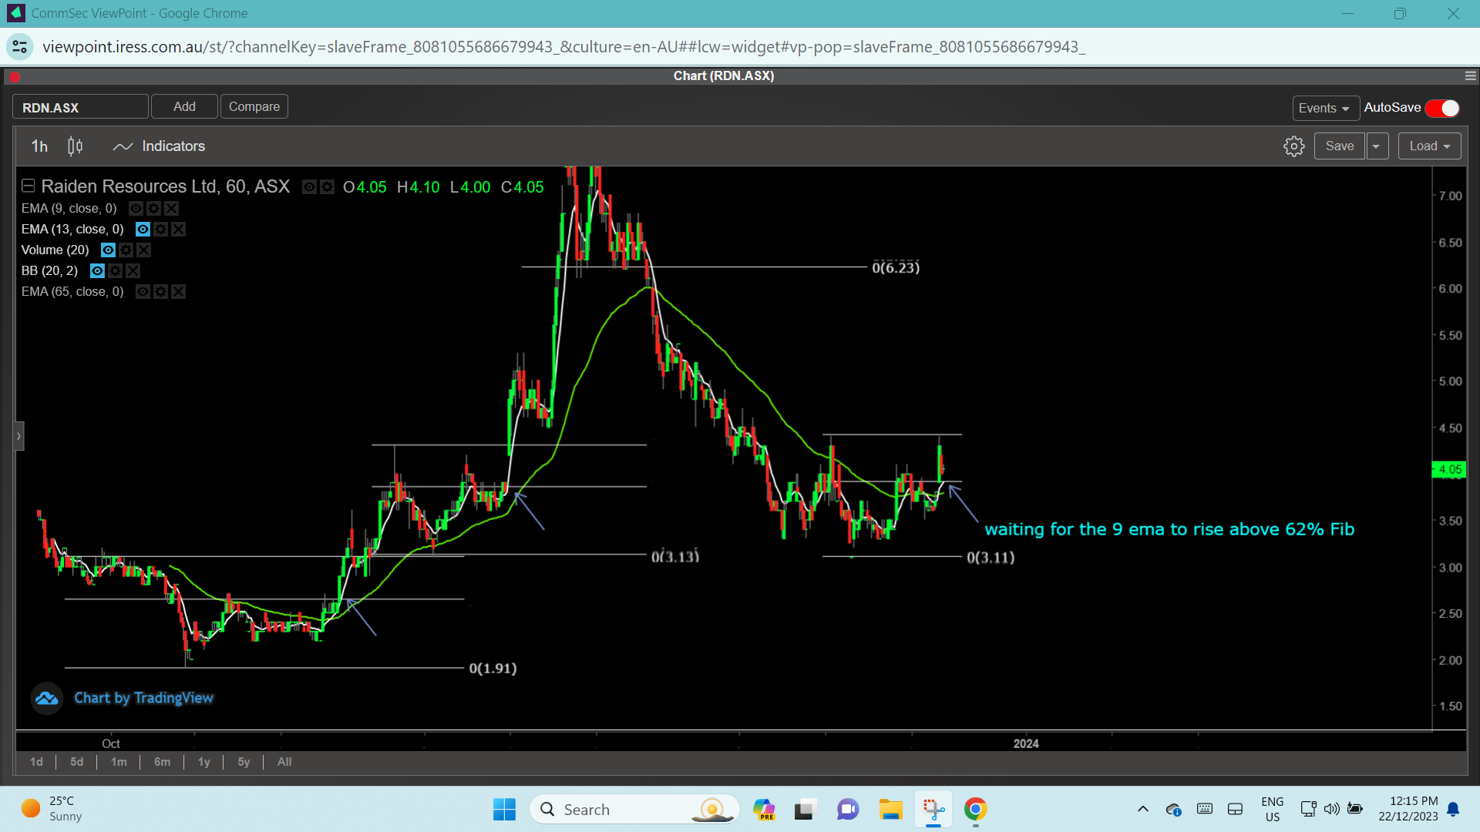Open settings for EMA (13, close, 0)
This screenshot has height=832, width=1480.
(160, 230)
